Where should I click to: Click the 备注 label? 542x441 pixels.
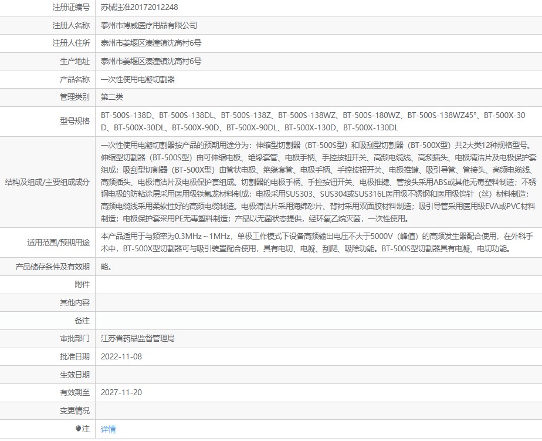(x=82, y=321)
